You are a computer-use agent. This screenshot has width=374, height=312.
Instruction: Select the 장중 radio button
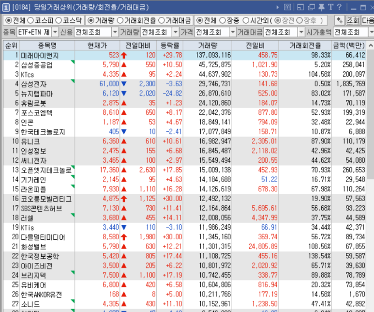coord(222,20)
